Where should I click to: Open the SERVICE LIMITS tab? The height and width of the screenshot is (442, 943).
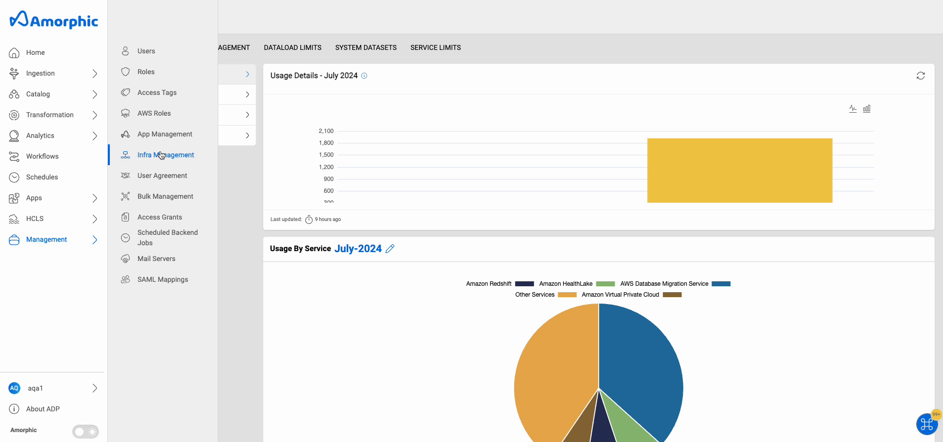tap(435, 47)
